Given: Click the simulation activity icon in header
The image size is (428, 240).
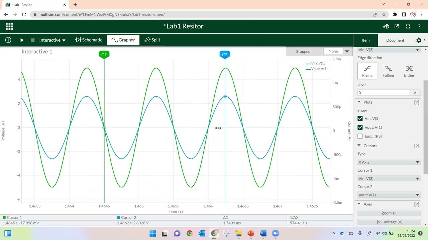Looking at the screenshot, I should pos(386,26).
